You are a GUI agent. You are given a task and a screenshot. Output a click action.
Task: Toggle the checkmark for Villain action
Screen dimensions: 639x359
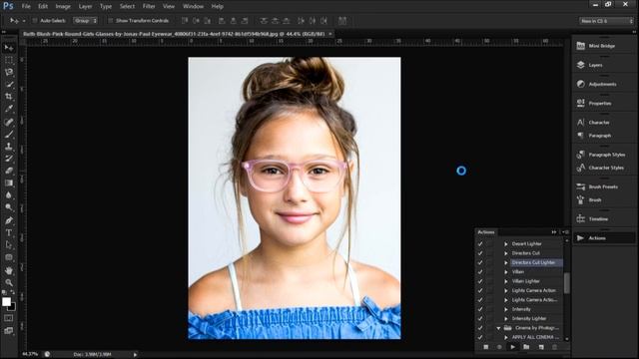point(480,272)
